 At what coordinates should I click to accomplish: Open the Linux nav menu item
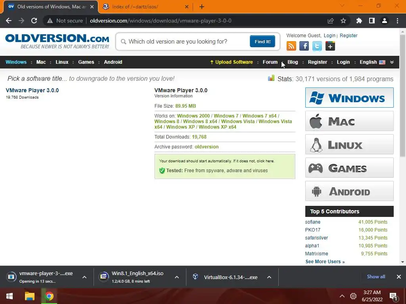pos(62,62)
